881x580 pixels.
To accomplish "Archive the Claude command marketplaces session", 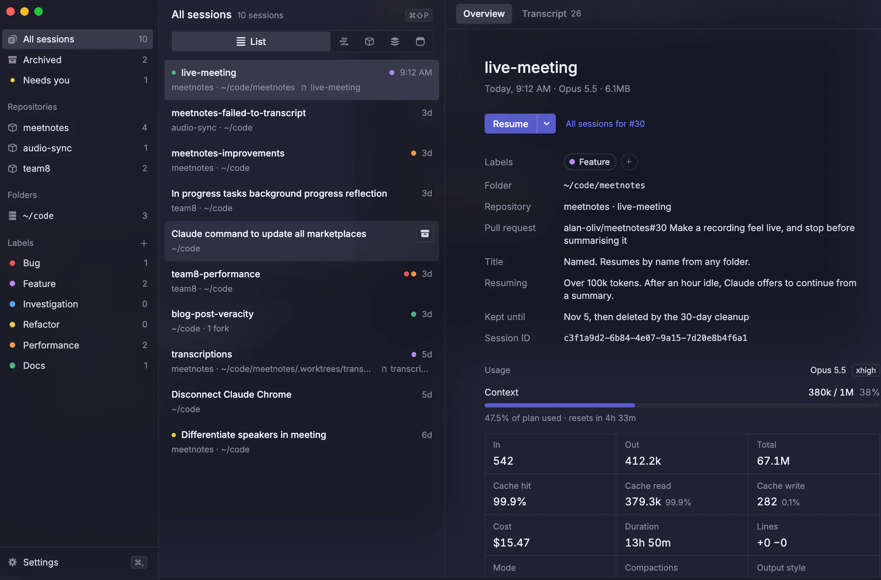I will [425, 234].
